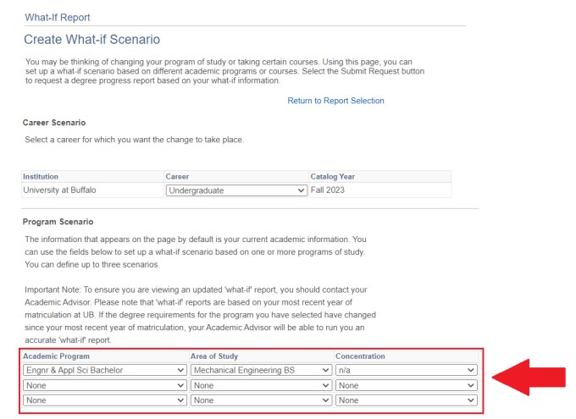Open second row Area of Study dropdown

tap(261, 385)
